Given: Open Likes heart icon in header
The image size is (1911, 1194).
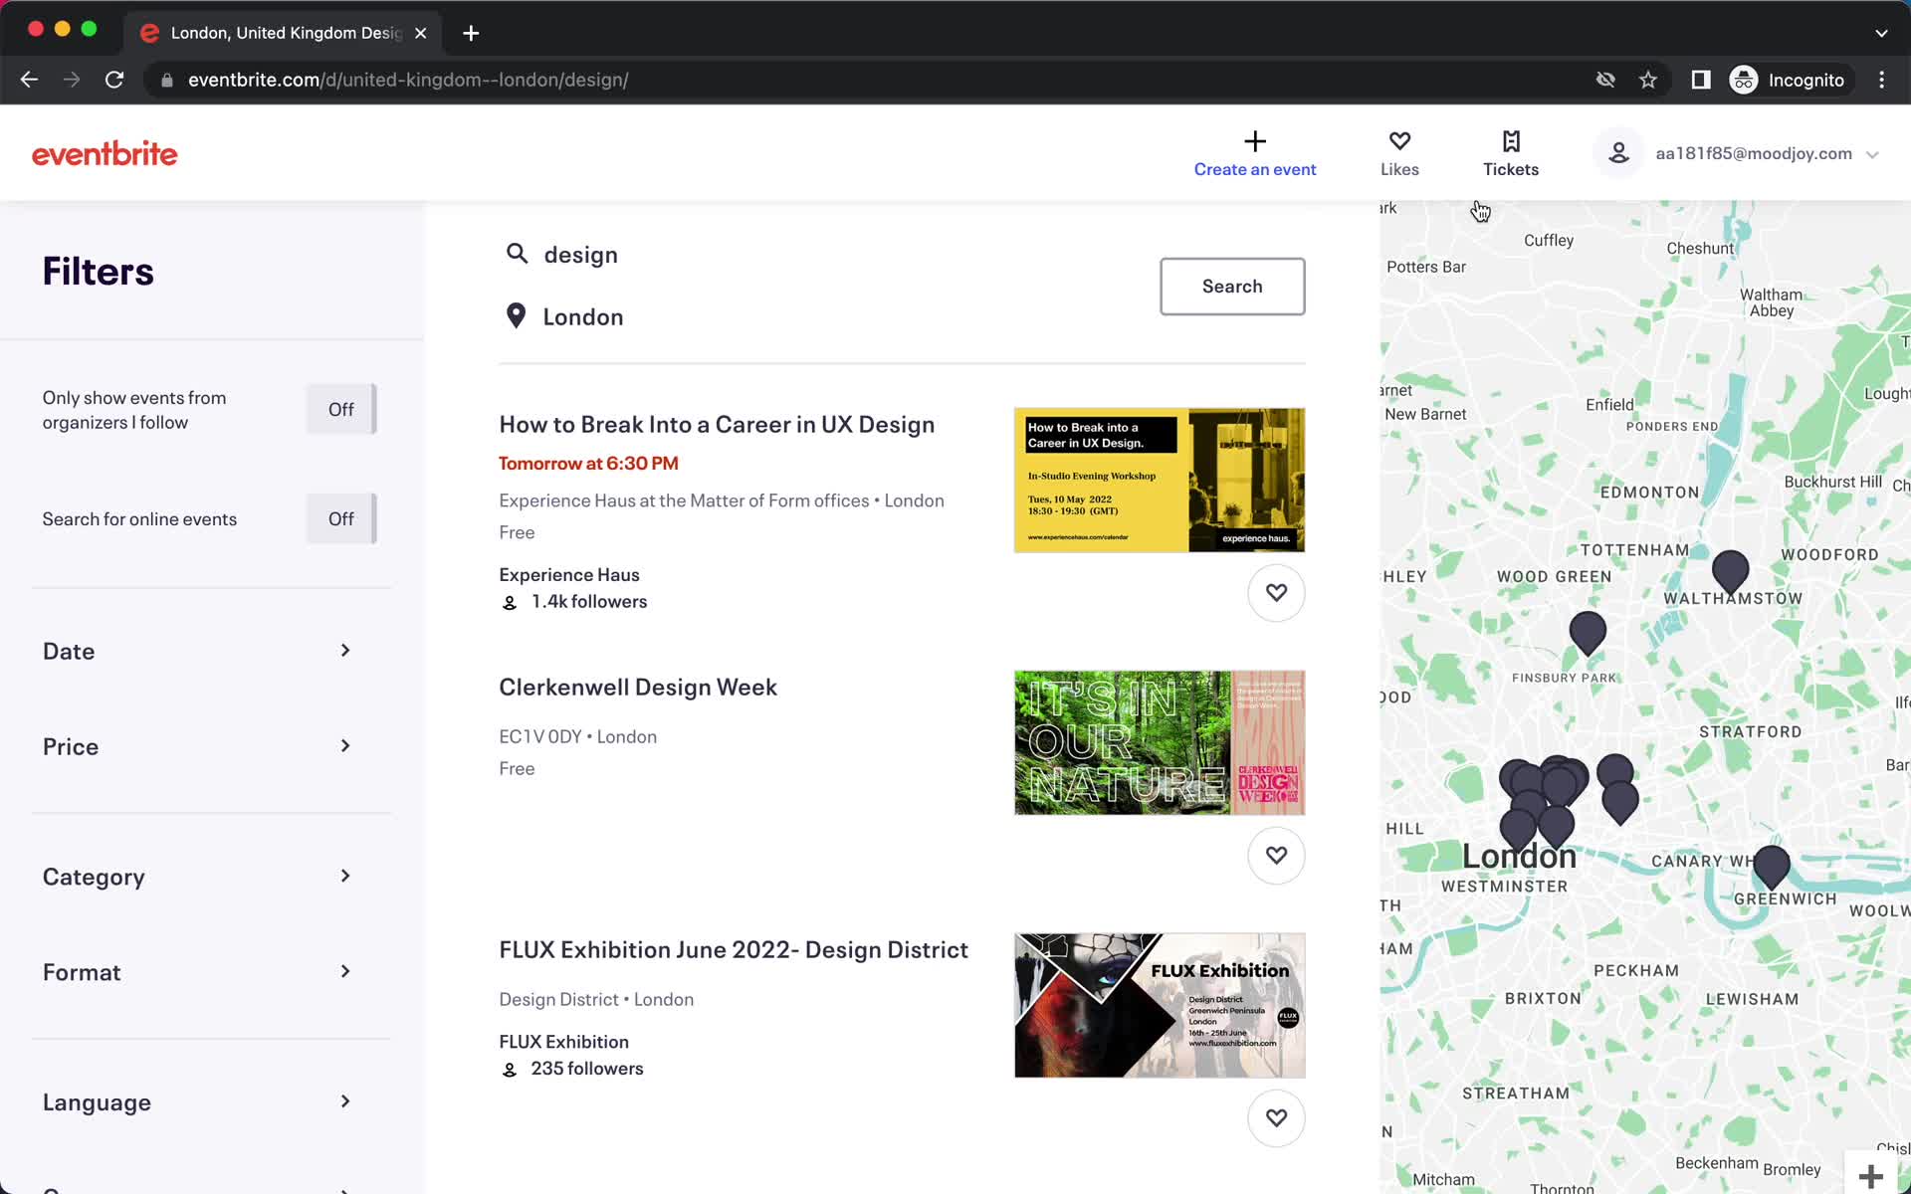Looking at the screenshot, I should 1399,141.
